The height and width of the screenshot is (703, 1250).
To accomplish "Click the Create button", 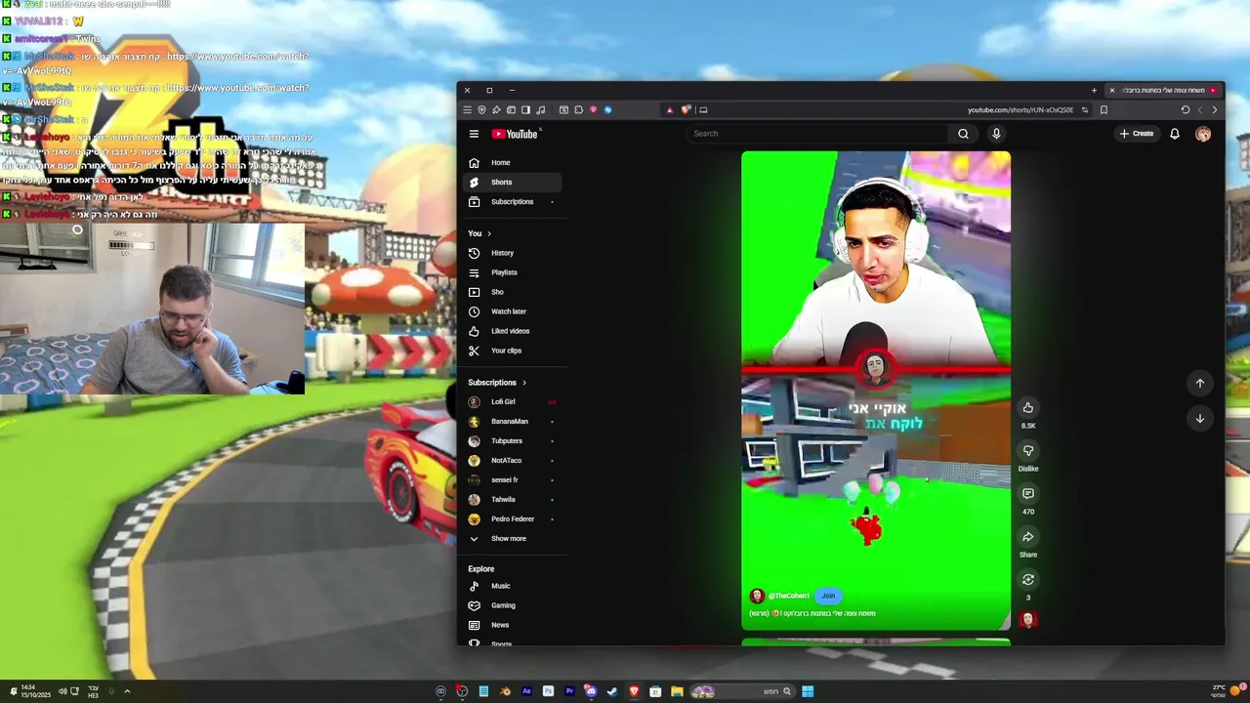I will pos(1137,134).
